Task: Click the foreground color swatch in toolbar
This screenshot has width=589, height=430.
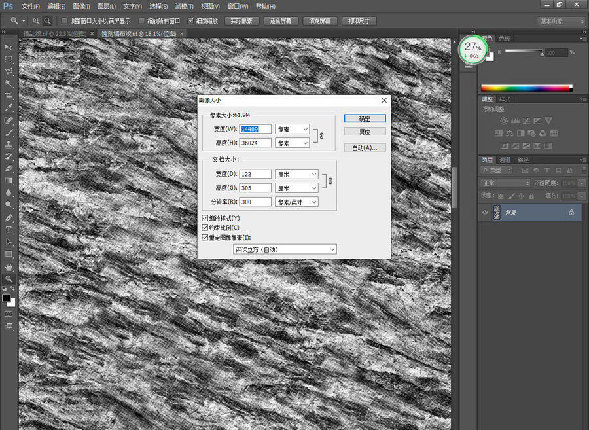Action: [6, 298]
